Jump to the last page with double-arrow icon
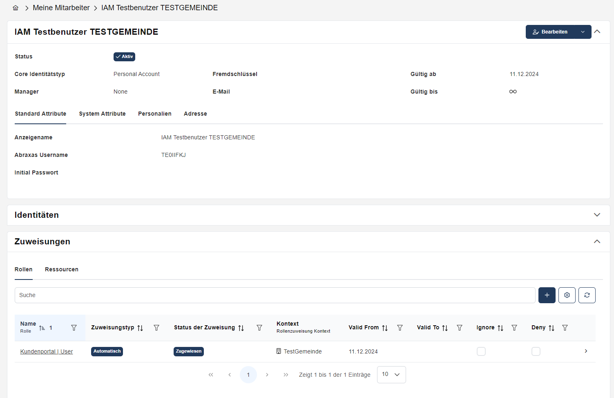The width and height of the screenshot is (614, 398). [x=286, y=374]
